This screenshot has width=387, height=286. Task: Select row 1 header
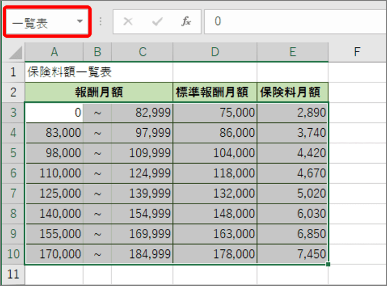tap(13, 72)
